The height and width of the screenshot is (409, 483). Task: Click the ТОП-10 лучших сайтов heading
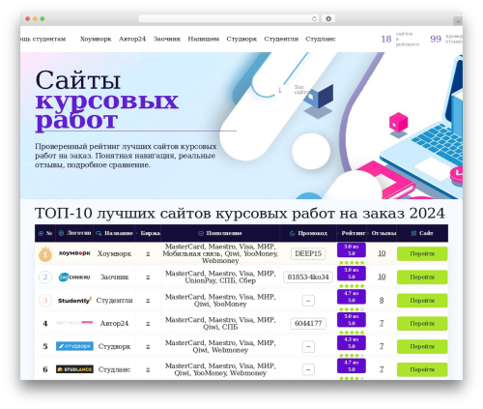coord(240,214)
